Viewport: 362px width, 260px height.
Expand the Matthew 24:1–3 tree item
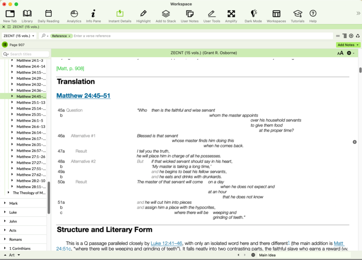12,60
